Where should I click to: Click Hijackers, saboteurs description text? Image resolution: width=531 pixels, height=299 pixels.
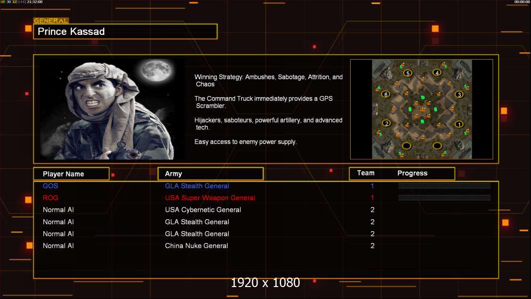coord(268,124)
